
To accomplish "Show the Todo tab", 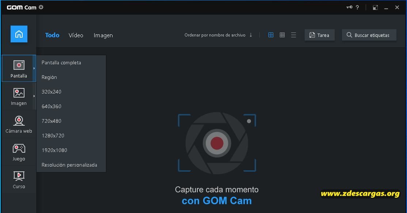I will point(52,35).
